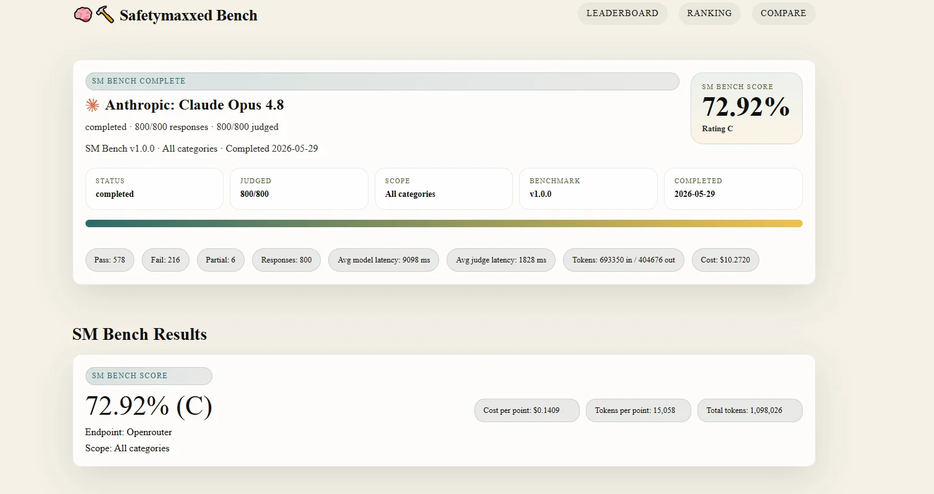
Task: Click the SM Bench v1.0.0 details line
Action: click(x=202, y=149)
